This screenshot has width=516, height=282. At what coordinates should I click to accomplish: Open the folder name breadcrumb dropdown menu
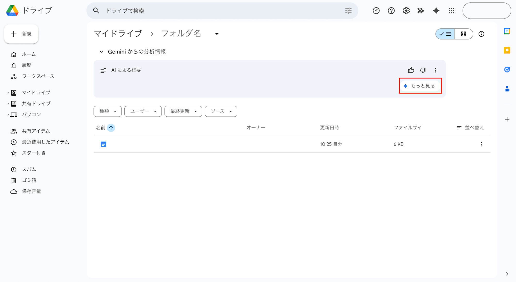point(217,34)
